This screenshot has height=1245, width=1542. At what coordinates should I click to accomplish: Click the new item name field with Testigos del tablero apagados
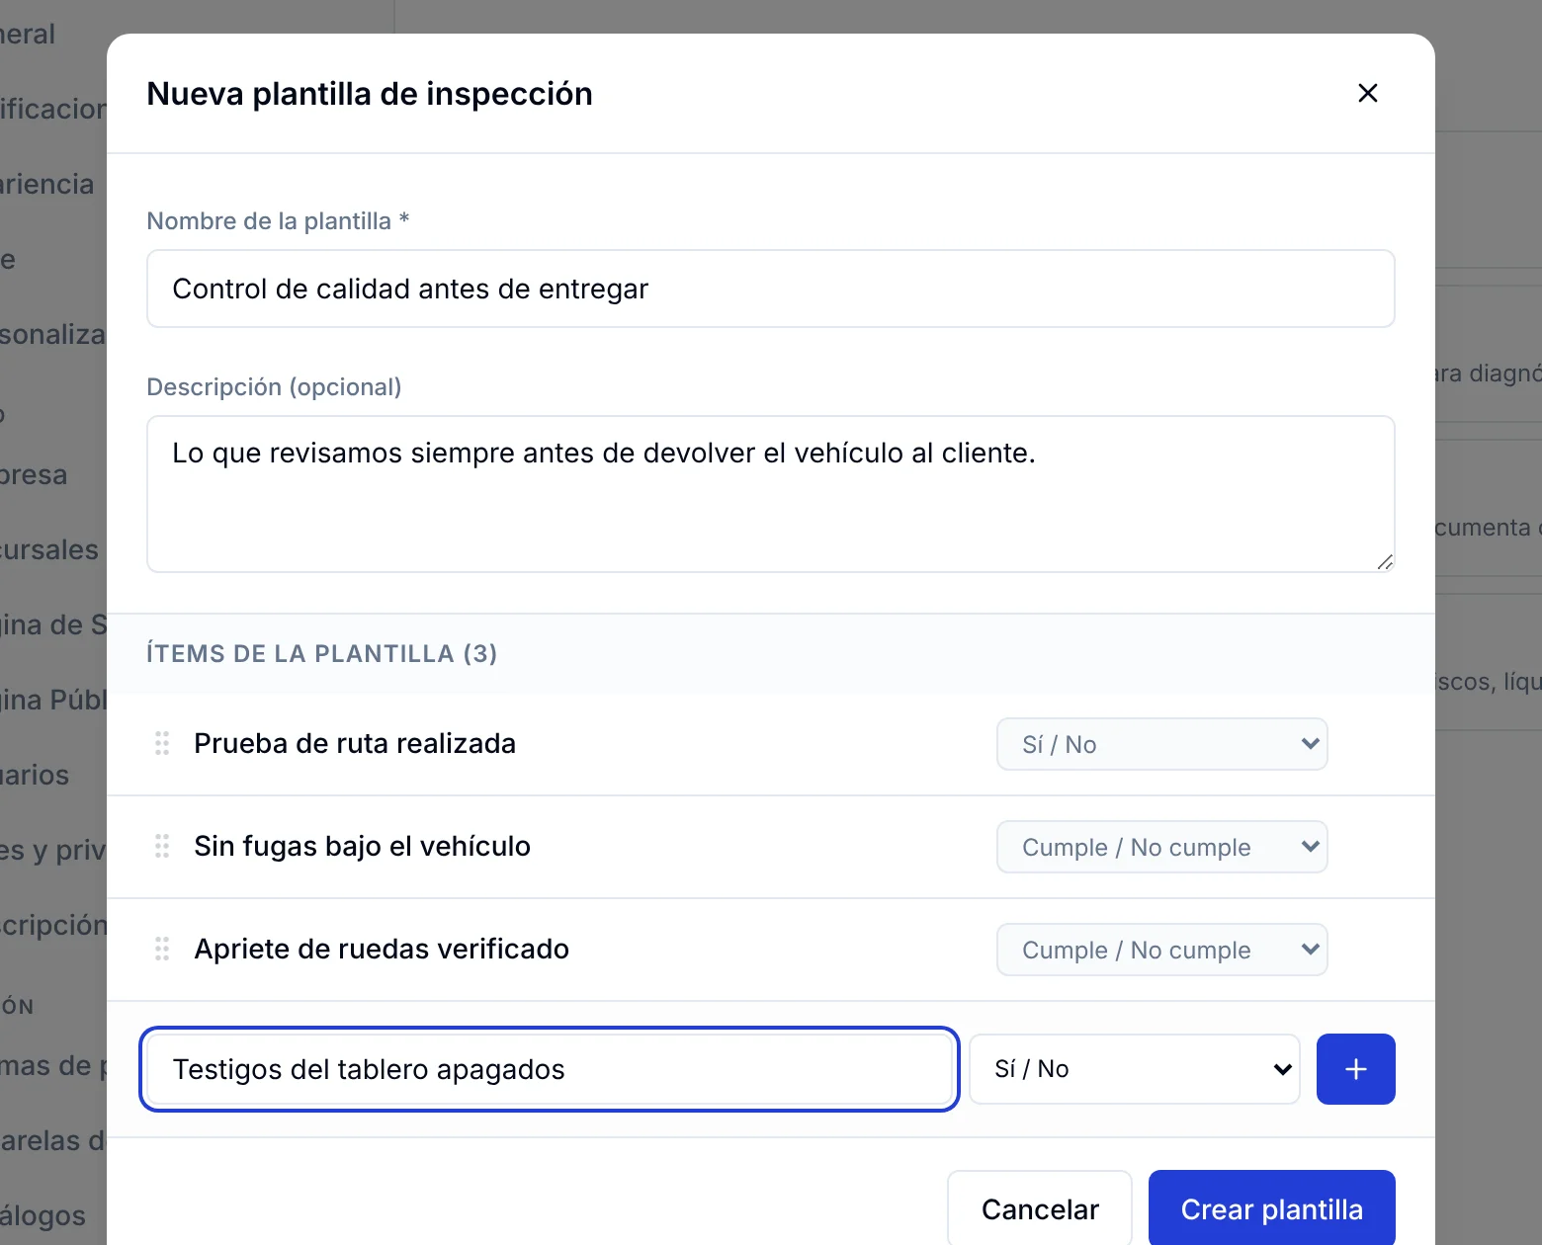(550, 1069)
